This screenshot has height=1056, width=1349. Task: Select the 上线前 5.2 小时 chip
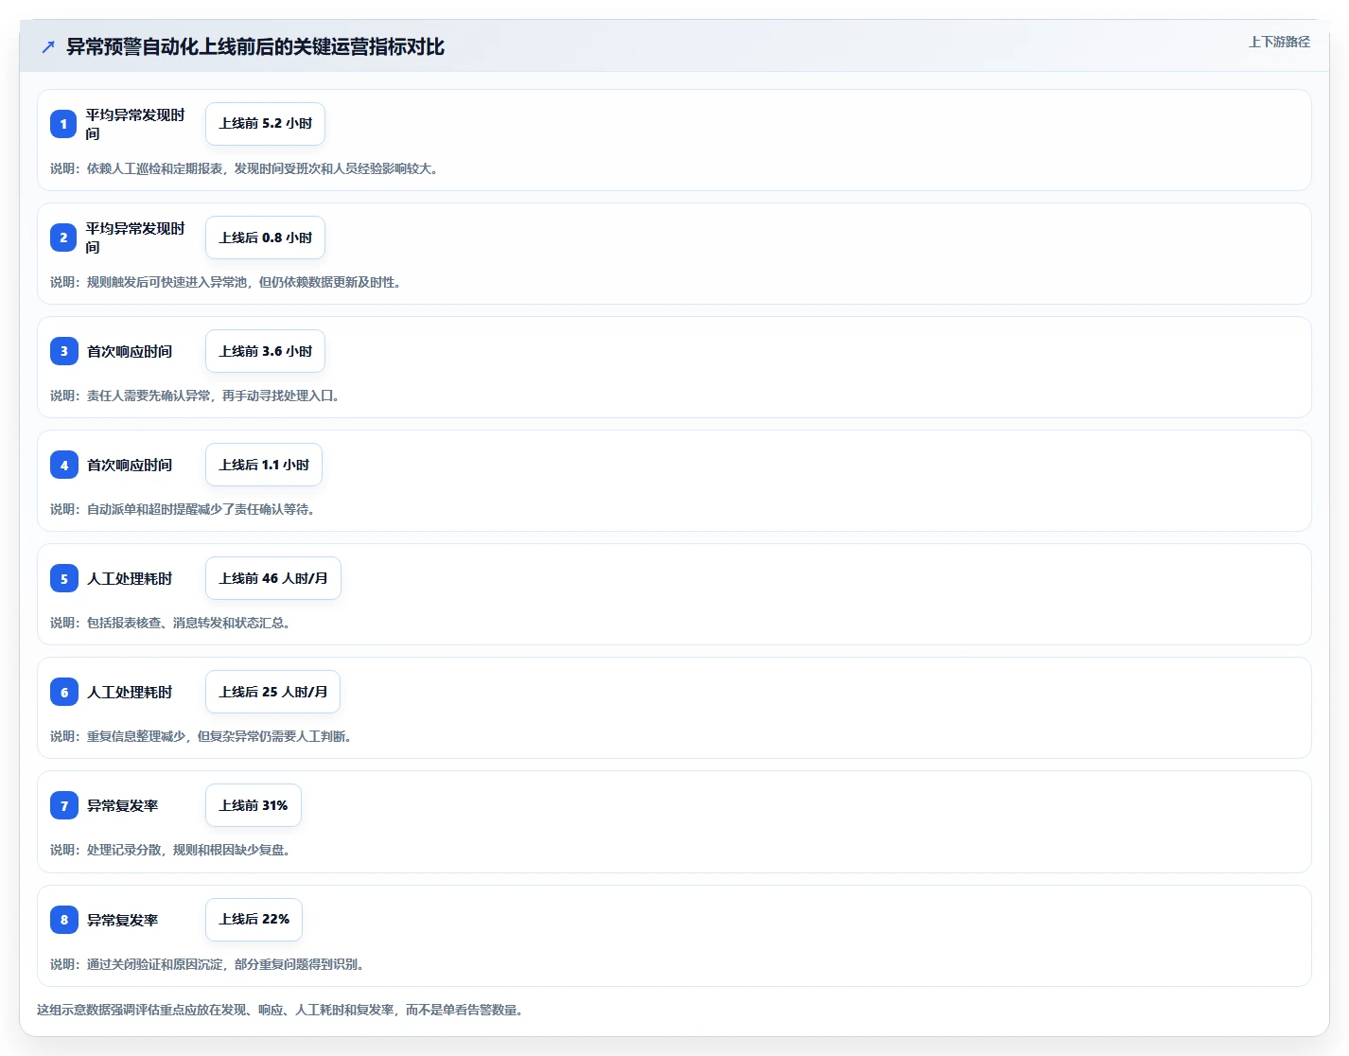(x=265, y=124)
